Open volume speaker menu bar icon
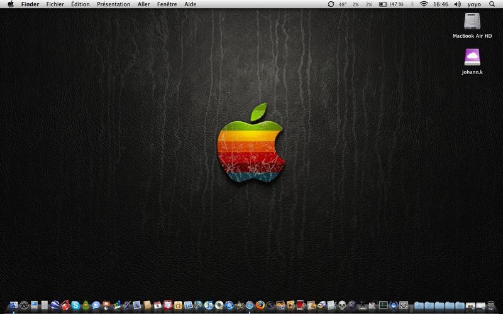The image size is (503, 314). [x=458, y=4]
